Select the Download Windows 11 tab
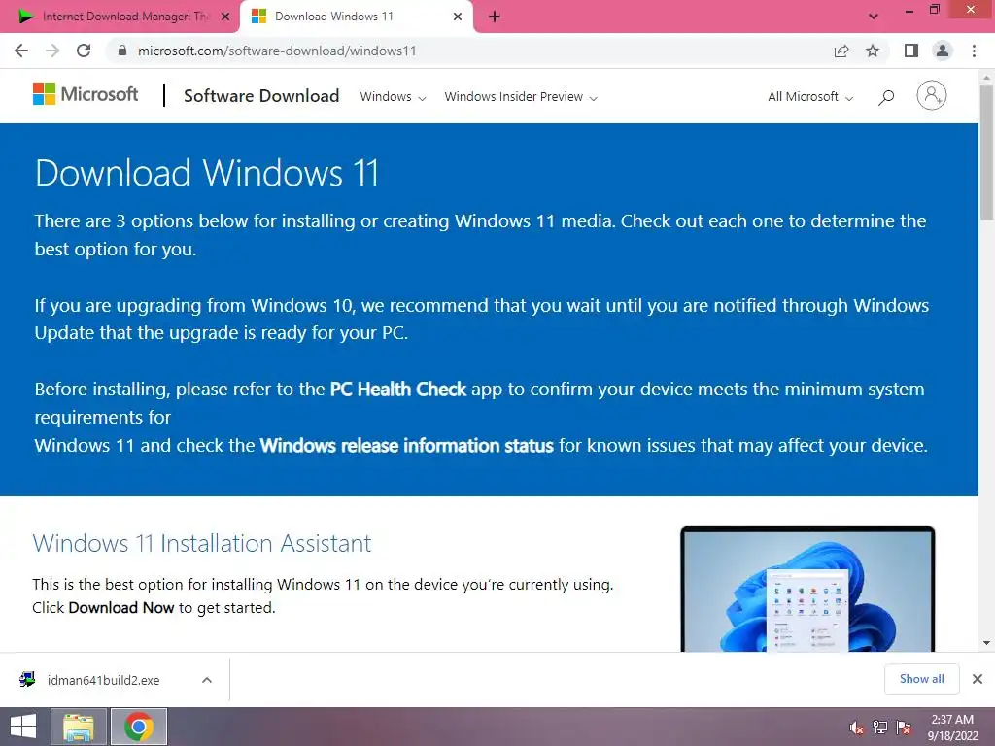This screenshot has height=746, width=995. click(356, 17)
